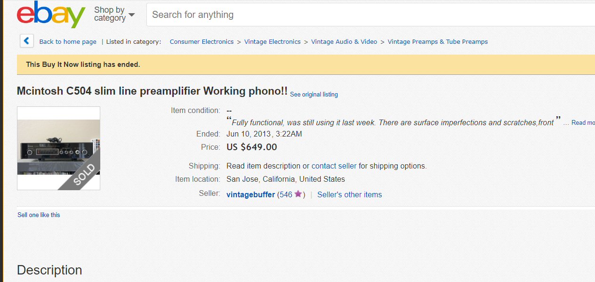
Task: Open Vintage Electronics breadcrumb
Action: pyautogui.click(x=272, y=42)
